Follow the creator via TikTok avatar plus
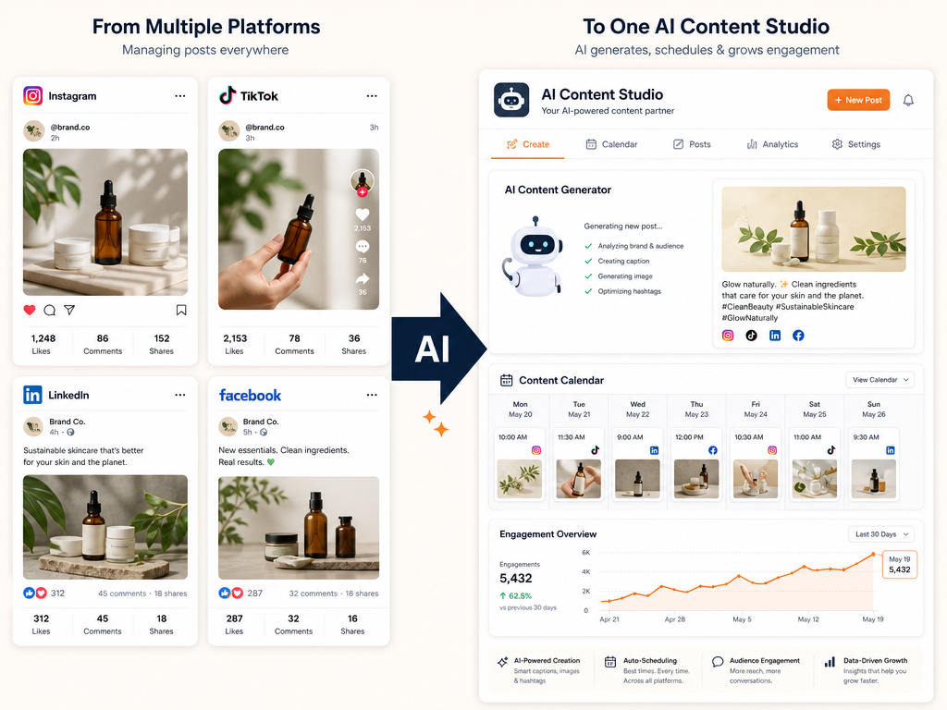The height and width of the screenshot is (710, 947). point(363,192)
